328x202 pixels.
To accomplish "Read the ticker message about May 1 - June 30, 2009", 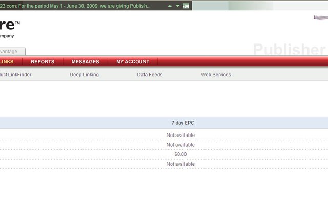I will pos(75,6).
